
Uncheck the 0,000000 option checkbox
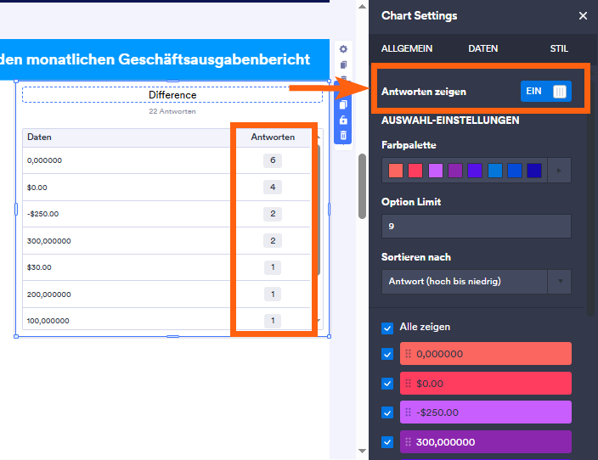(387, 354)
